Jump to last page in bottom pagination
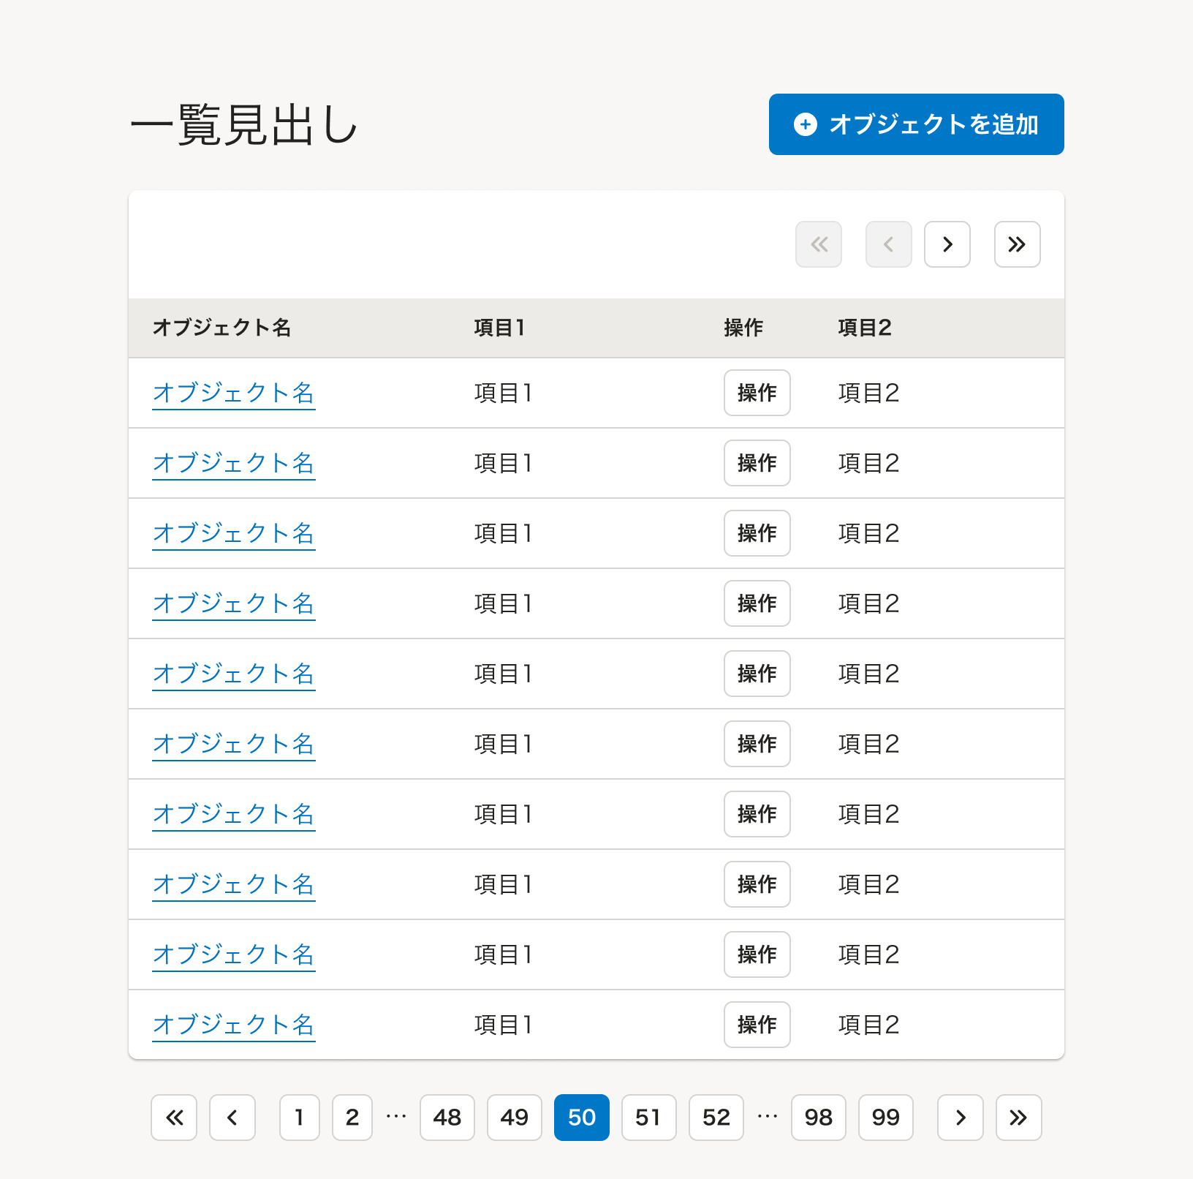 [1018, 1118]
